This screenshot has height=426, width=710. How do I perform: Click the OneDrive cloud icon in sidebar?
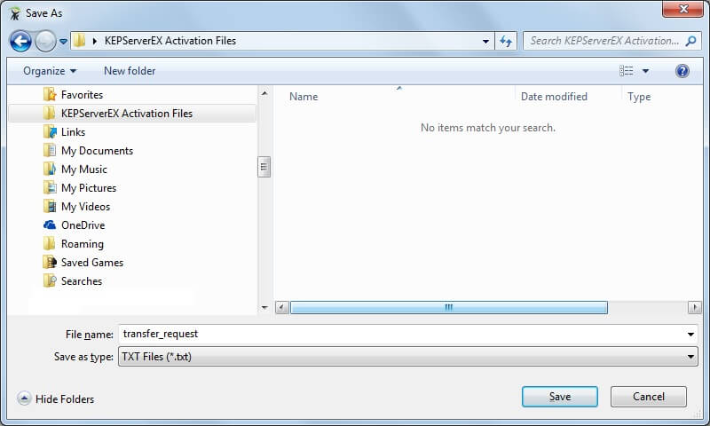point(50,225)
